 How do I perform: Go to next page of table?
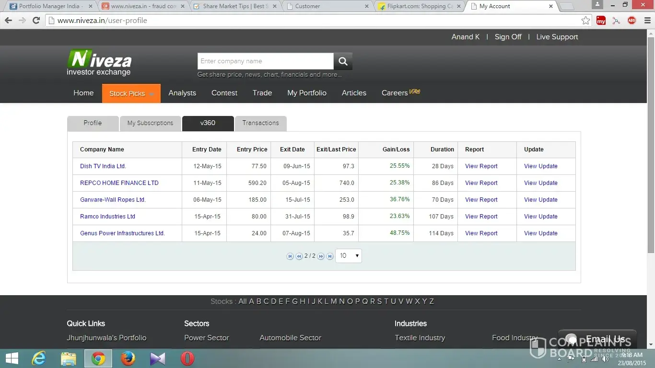(x=321, y=256)
